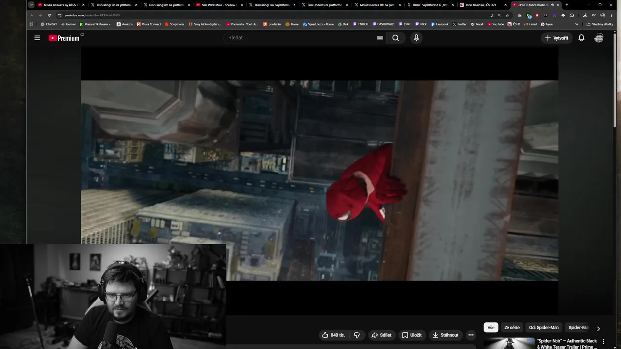Viewport: 621px width, 349px height.
Task: Dislike the video with thumbs down
Action: coord(357,335)
